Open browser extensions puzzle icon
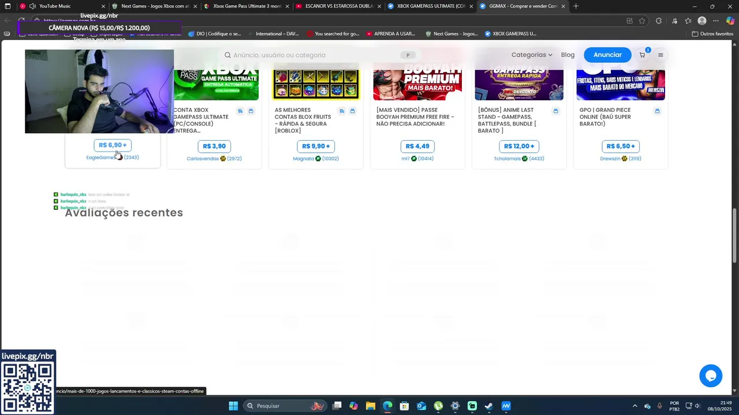Viewport: 739px width, 415px height. 659,21
